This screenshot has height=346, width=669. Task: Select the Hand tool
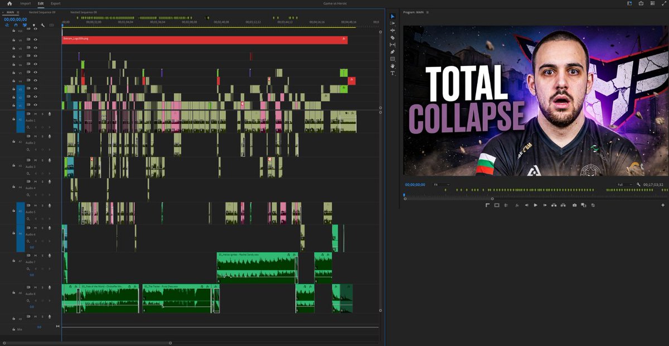[392, 66]
